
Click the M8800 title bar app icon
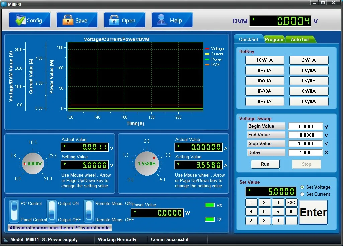coord(4,4)
